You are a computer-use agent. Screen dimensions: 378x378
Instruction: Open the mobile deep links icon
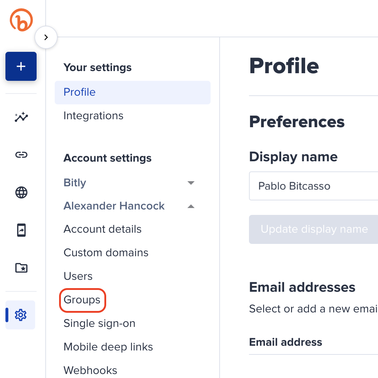point(21,230)
